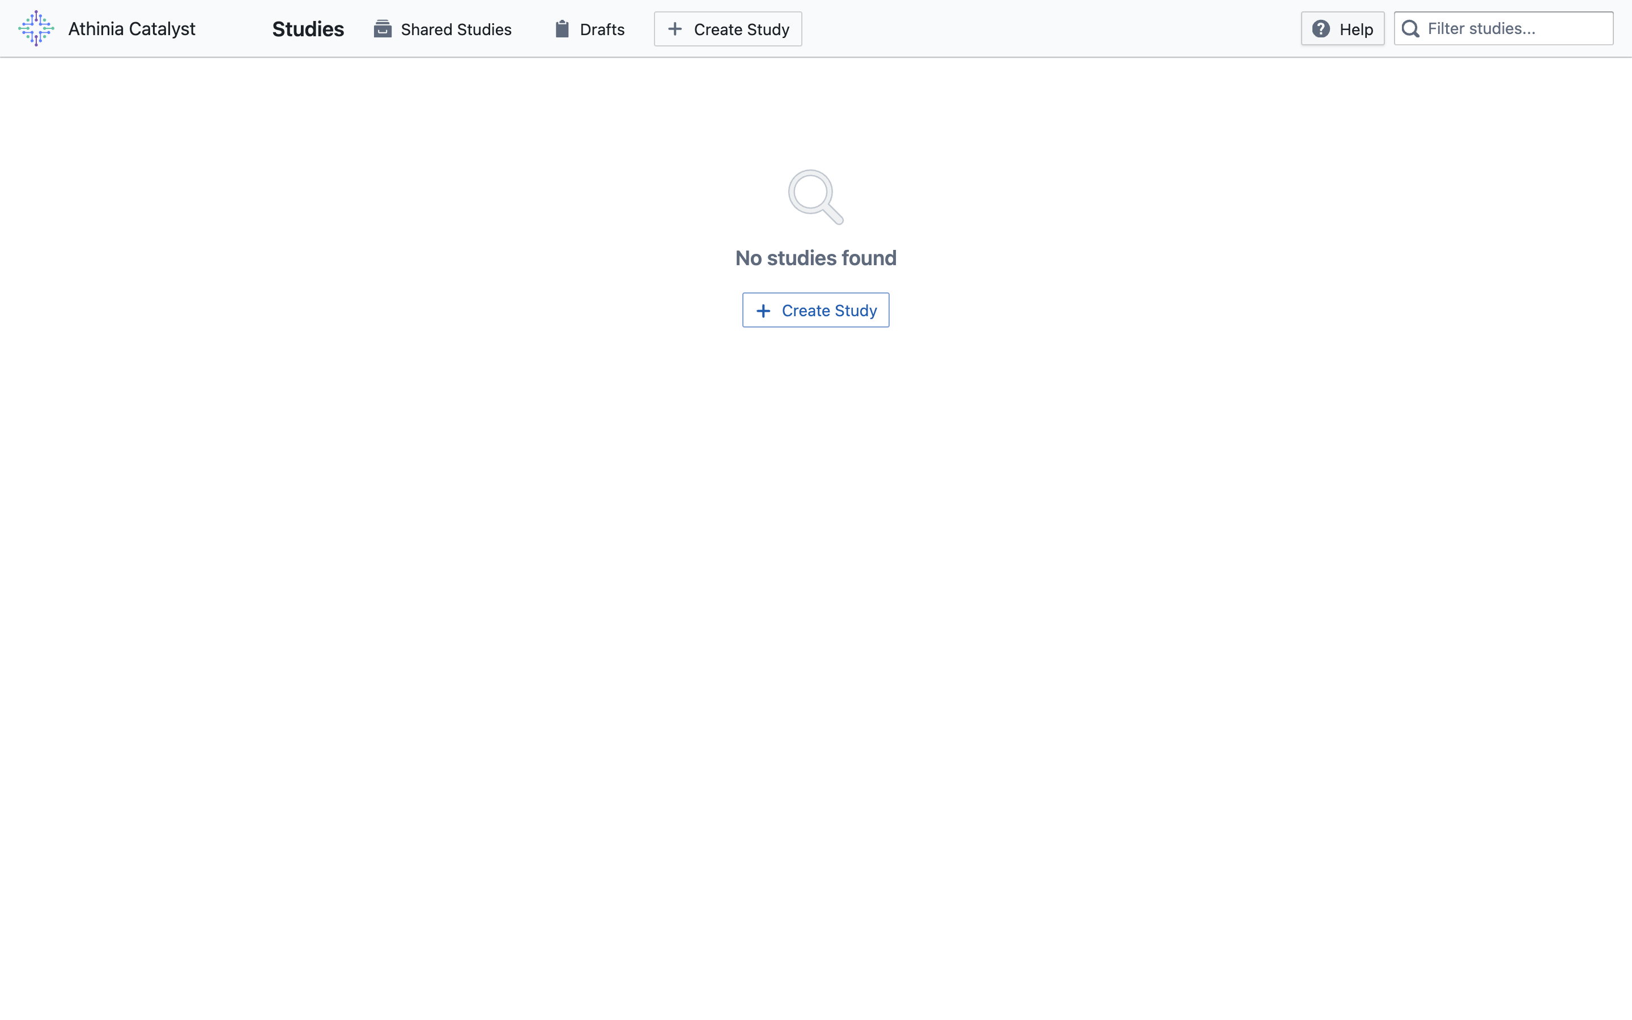Click the plus icon in top navigation

coord(674,29)
